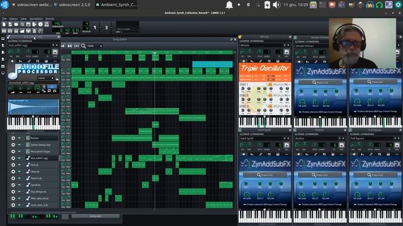The image size is (403, 226).
Task: Switch to the FX tab in the kick_soft01 window
Action: coord(38,62)
